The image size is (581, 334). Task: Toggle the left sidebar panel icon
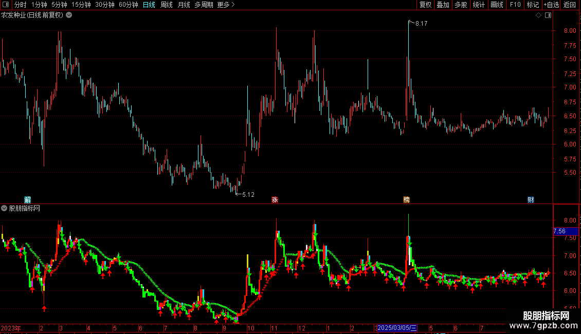[6, 5]
